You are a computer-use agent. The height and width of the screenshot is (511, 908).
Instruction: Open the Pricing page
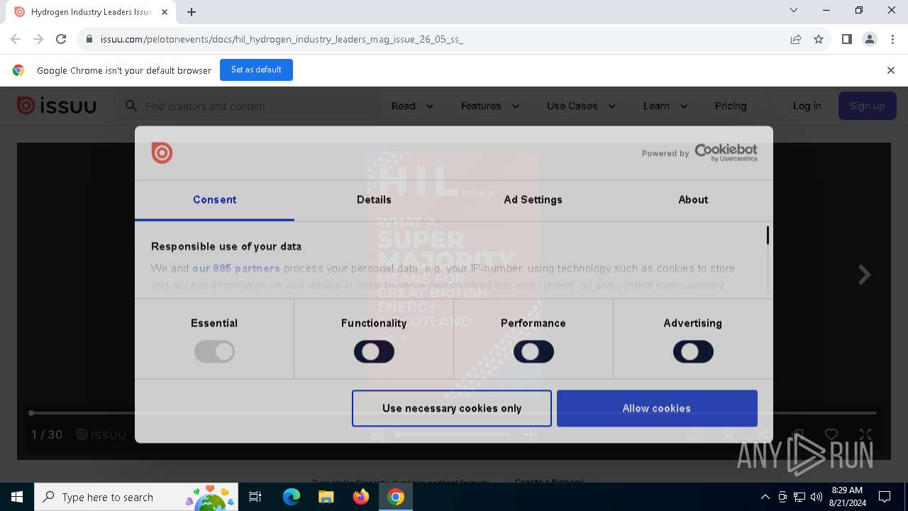(731, 106)
